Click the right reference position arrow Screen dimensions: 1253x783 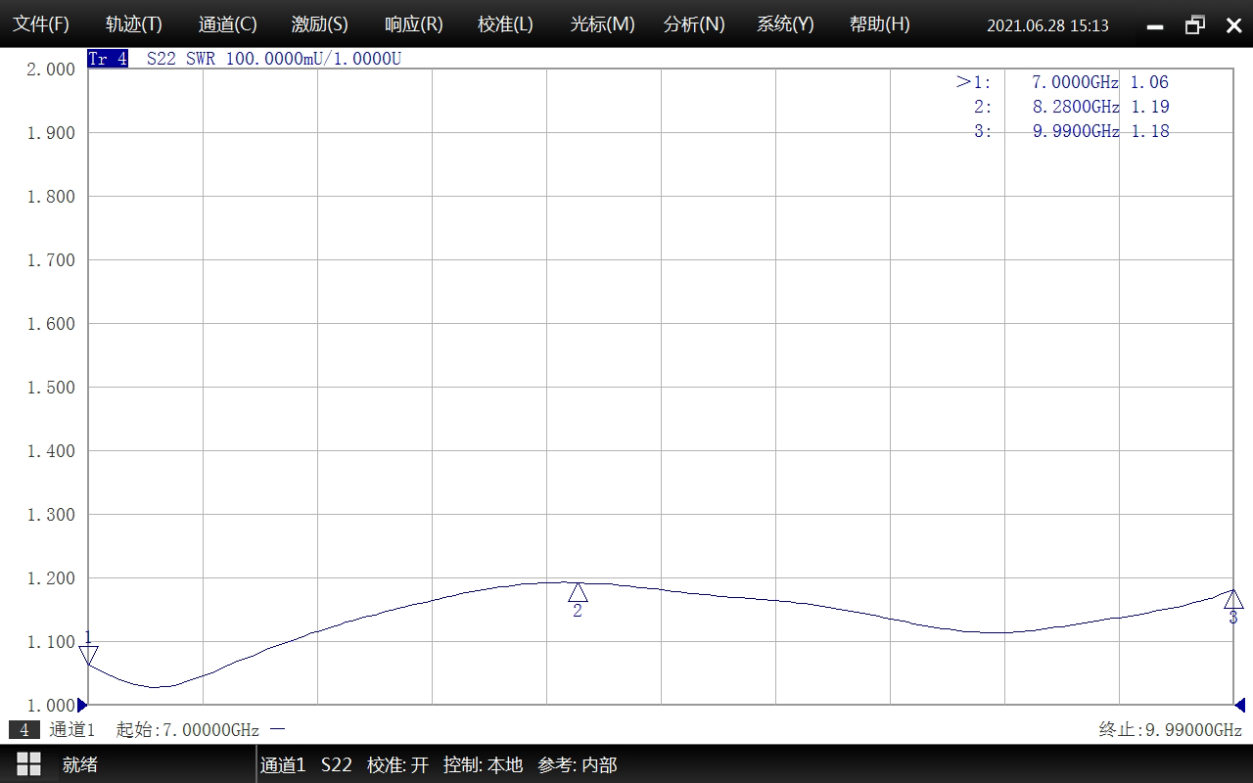click(1239, 705)
